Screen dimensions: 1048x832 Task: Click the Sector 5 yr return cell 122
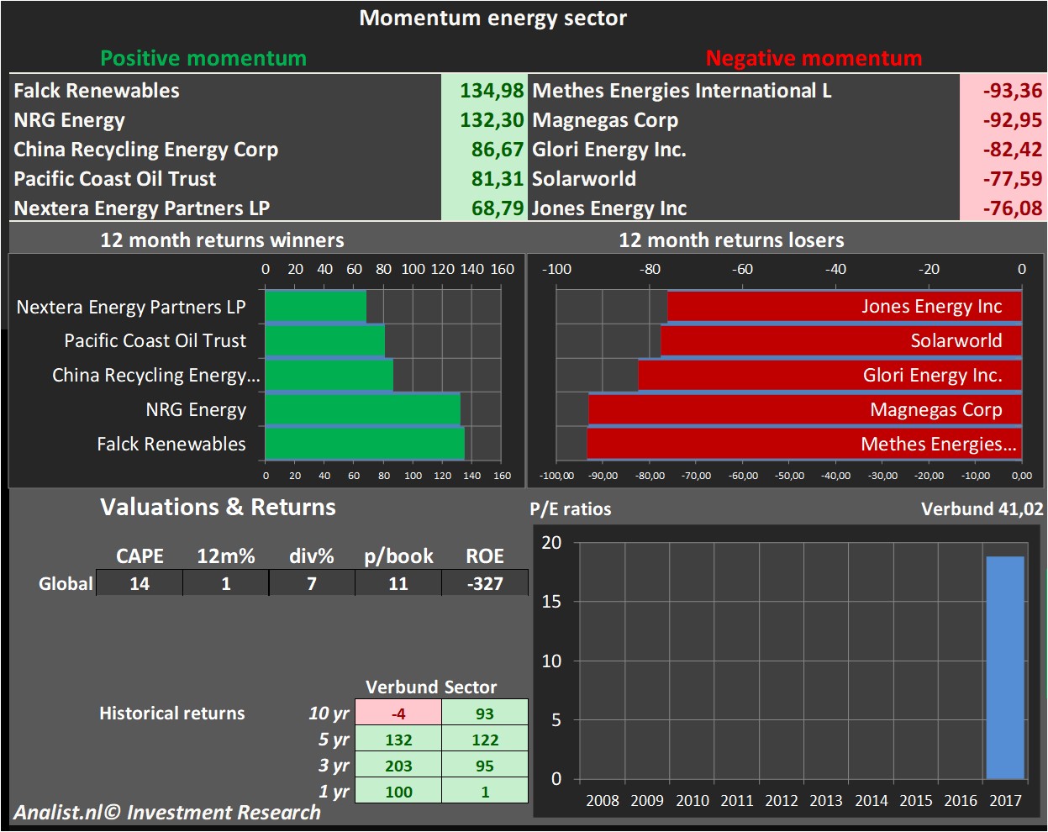coord(485,740)
